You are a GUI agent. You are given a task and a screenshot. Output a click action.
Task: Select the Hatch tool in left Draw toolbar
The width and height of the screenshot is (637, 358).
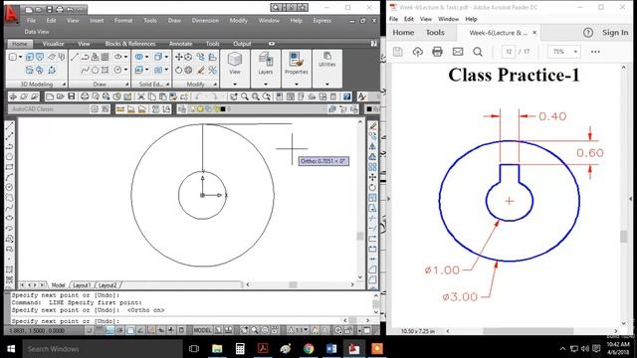pos(10,269)
